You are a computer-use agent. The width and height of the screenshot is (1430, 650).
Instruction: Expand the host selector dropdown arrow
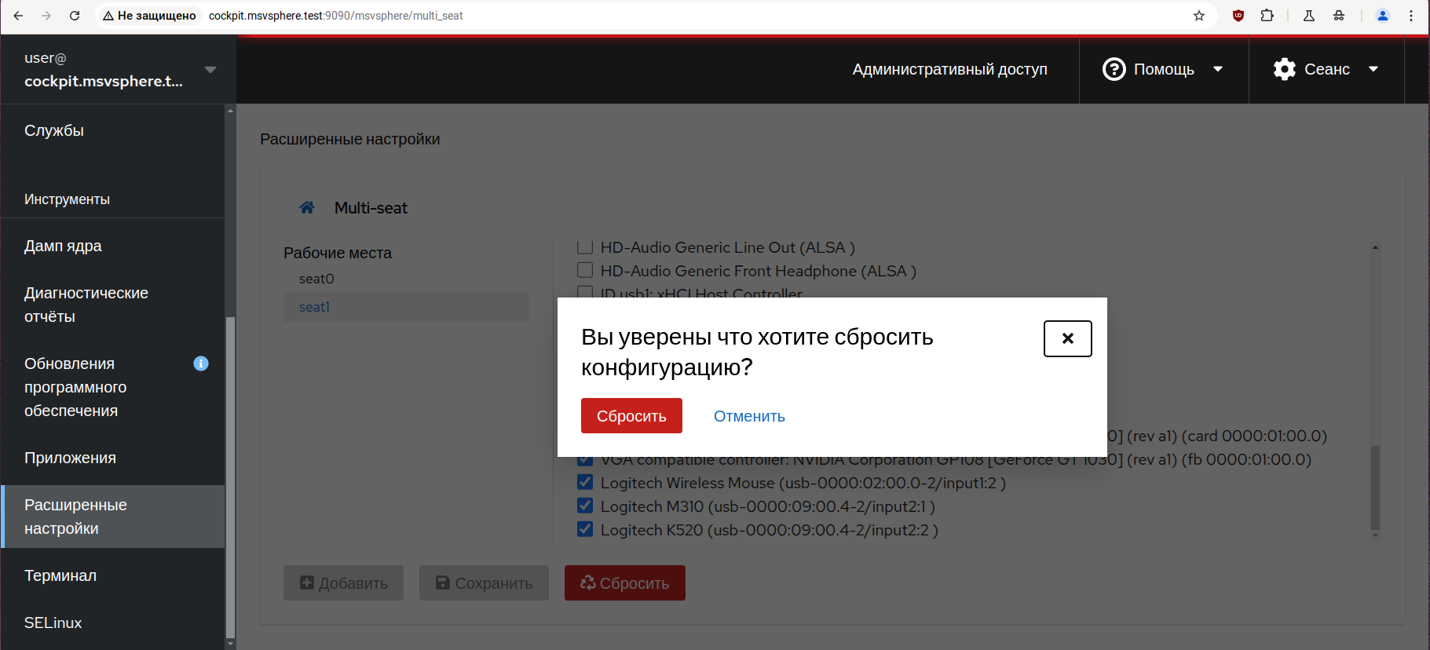(210, 70)
